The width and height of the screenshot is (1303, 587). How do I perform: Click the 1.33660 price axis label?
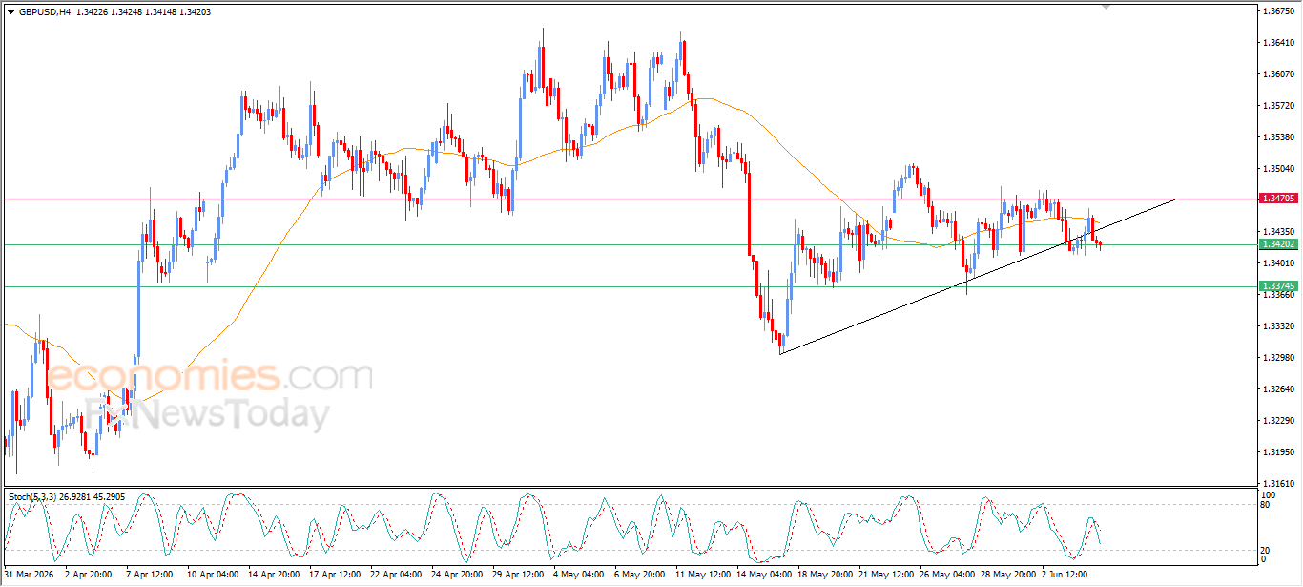coord(1279,295)
